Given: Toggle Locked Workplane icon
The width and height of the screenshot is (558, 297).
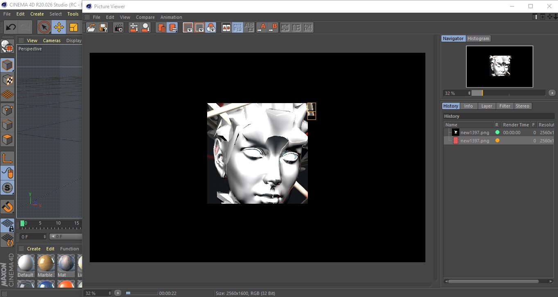Looking at the screenshot, I should [x=7, y=225].
